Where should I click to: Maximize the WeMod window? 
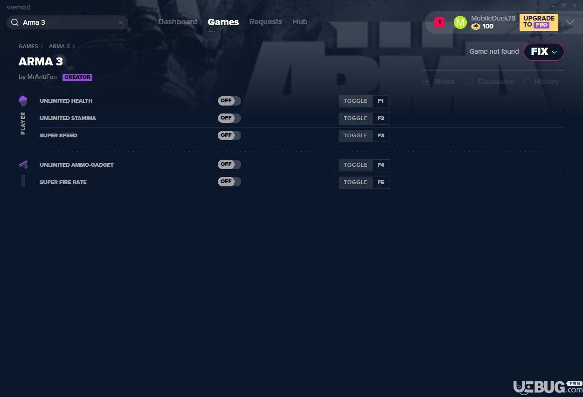click(564, 6)
